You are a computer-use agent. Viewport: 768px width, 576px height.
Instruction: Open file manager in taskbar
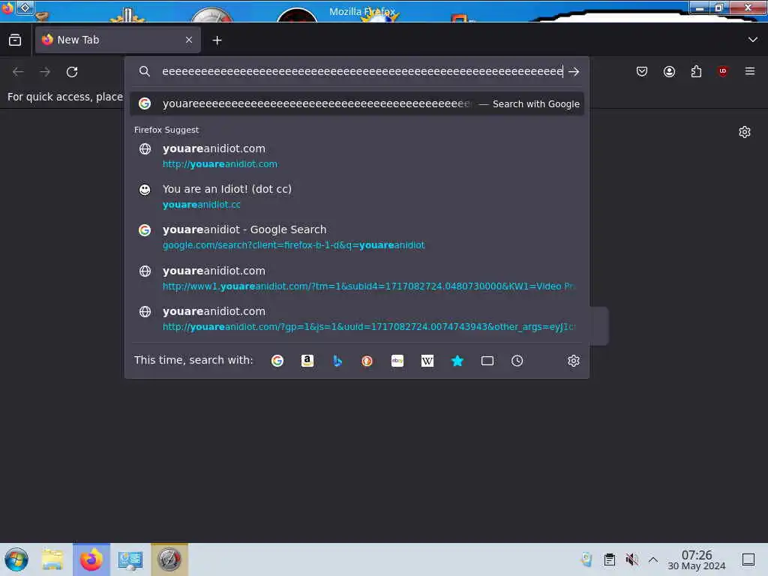point(52,559)
